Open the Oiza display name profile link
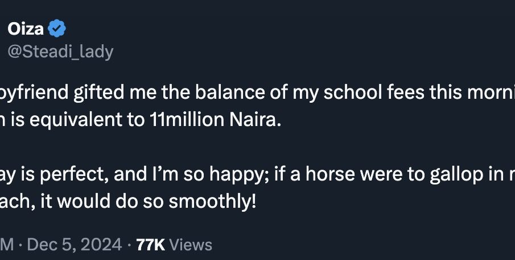This screenshot has height=260, width=515. coord(26,28)
